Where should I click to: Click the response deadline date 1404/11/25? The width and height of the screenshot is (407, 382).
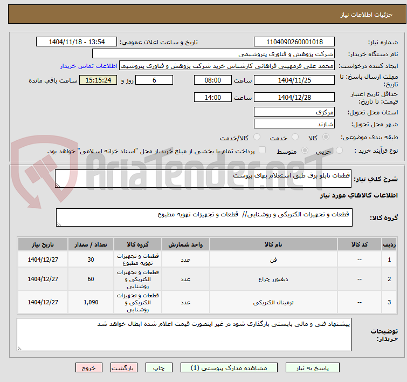(294, 80)
